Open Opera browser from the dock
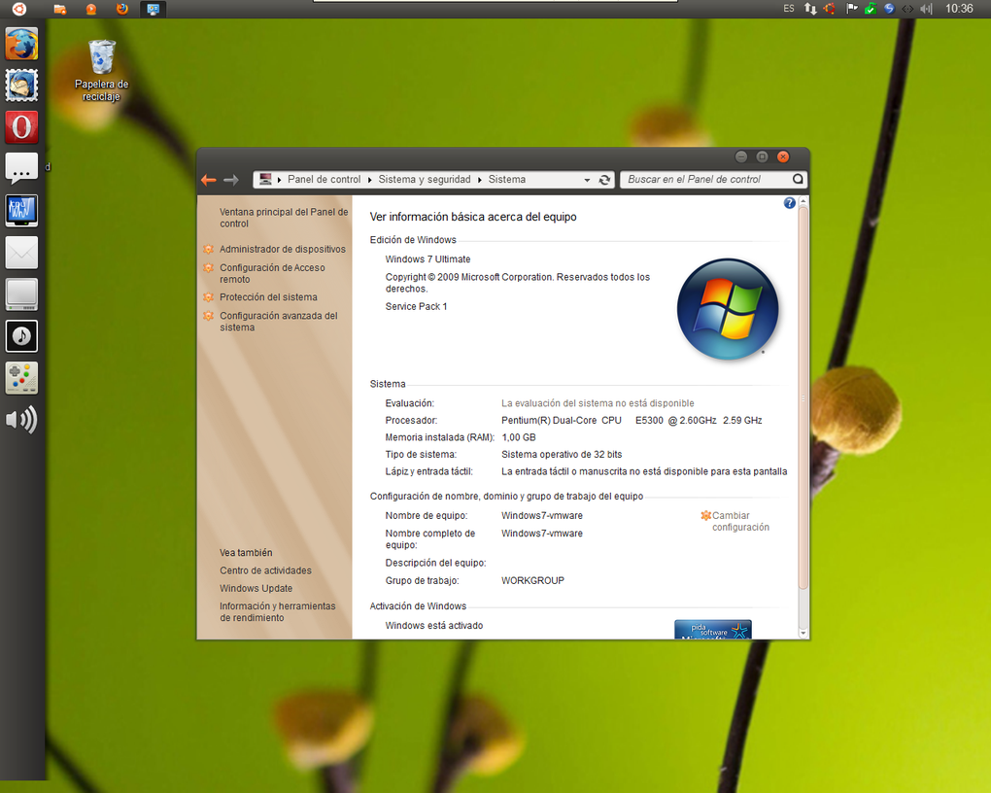 click(21, 127)
